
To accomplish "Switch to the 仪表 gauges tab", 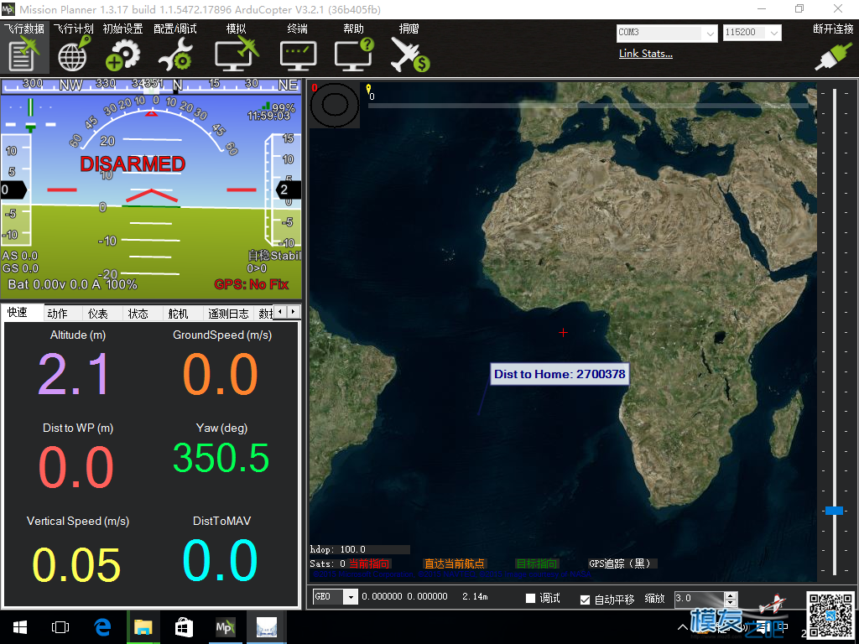I will pyautogui.click(x=98, y=314).
